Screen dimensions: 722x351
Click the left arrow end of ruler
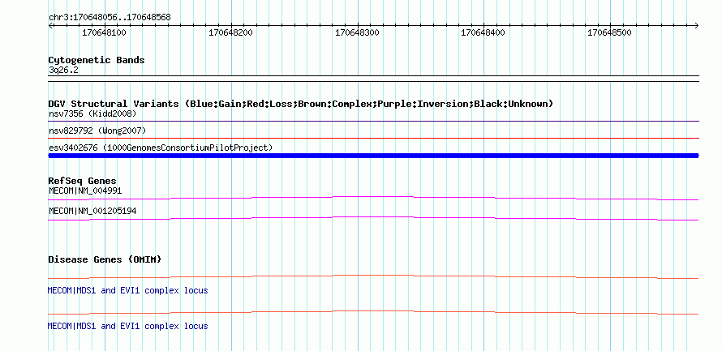coord(50,26)
